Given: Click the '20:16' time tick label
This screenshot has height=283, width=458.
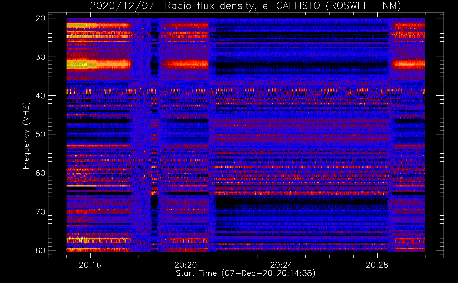Looking at the screenshot, I should pyautogui.click(x=90, y=265).
